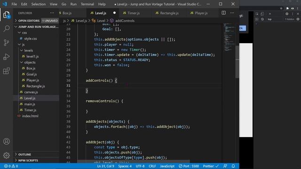Click DevTools clear console icon

click(262, 19)
